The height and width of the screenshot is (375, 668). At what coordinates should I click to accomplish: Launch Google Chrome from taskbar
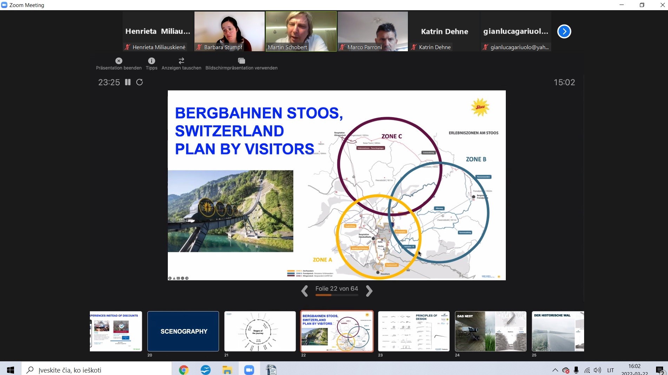point(184,370)
